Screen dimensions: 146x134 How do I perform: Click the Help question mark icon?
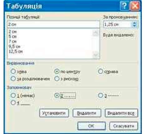pos(125,6)
